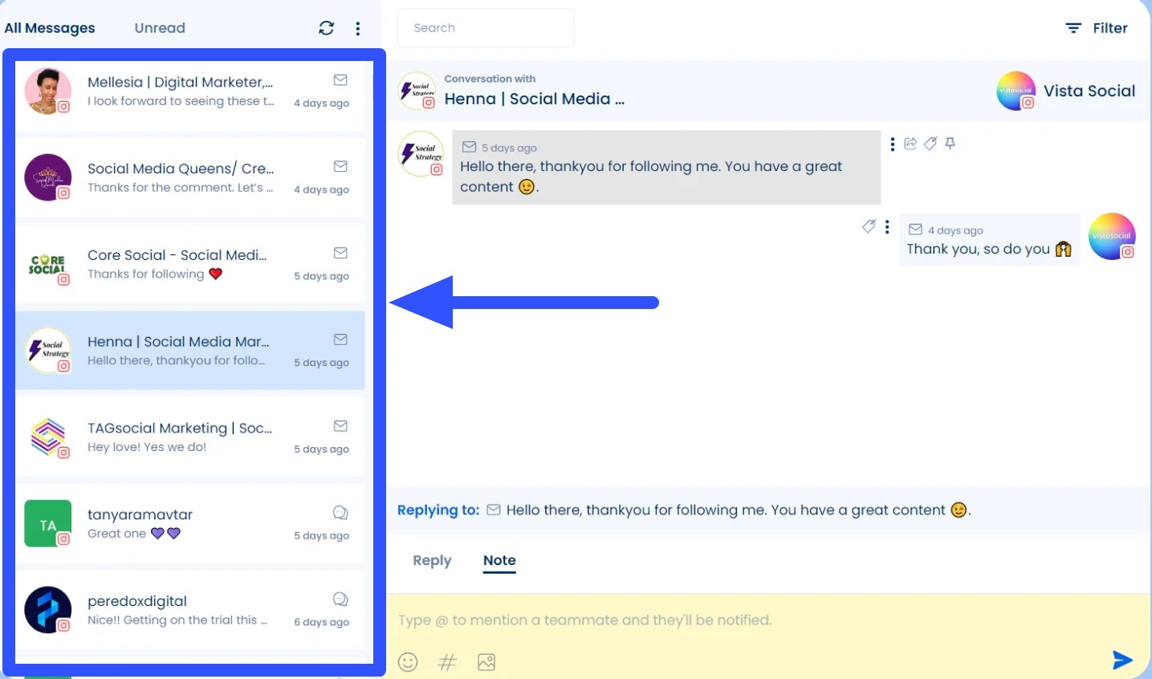Pin Henna's message to the conversation

click(x=950, y=143)
